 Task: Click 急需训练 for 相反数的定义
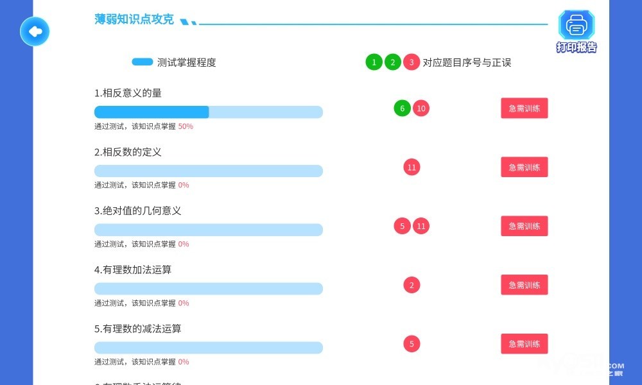coord(524,167)
